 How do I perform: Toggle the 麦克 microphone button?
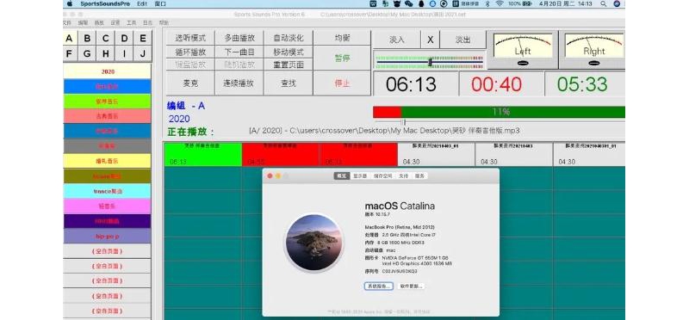[190, 83]
